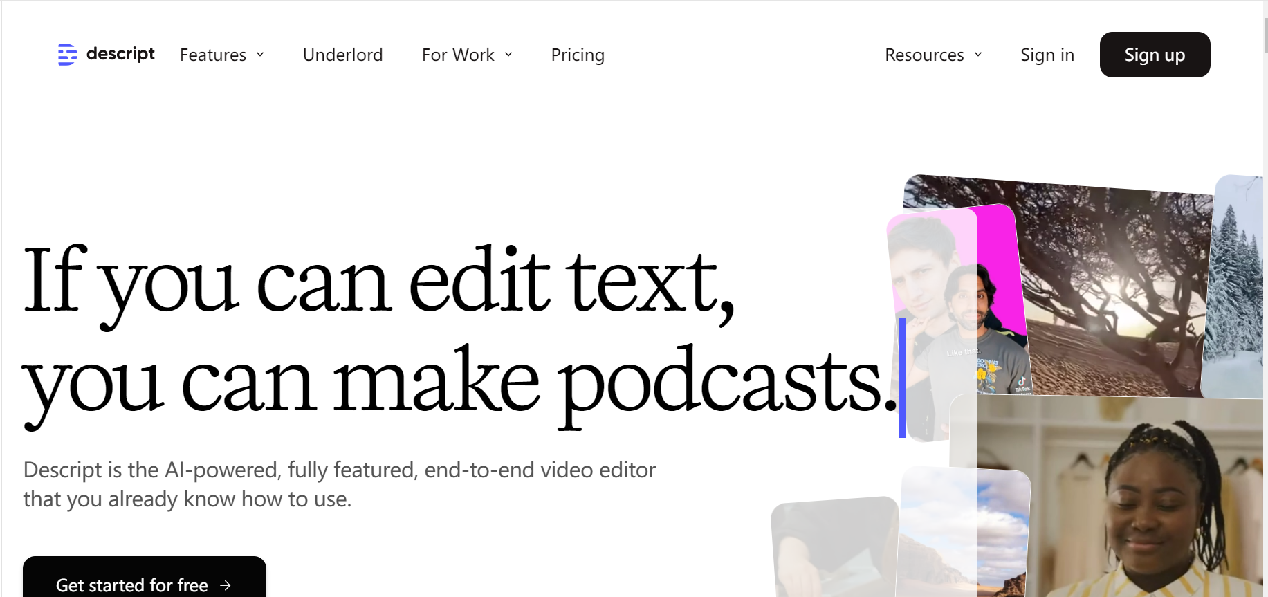Viewport: 1268px width, 597px height.
Task: Click the Sign up button
Action: pyautogui.click(x=1155, y=55)
